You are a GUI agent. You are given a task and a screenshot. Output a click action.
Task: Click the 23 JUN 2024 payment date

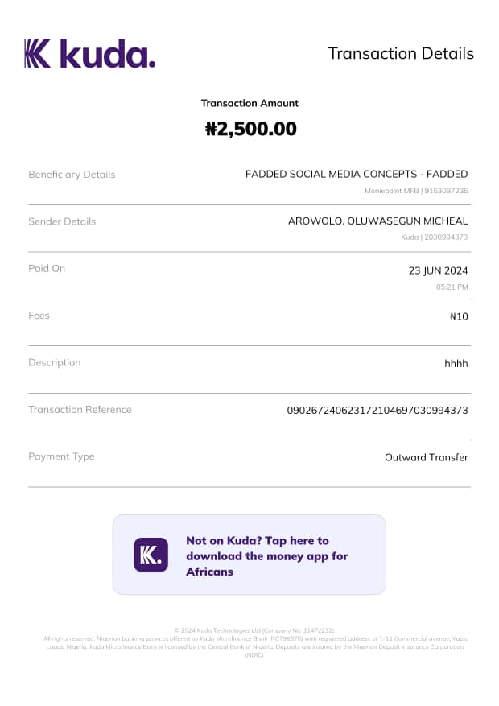coord(439,271)
